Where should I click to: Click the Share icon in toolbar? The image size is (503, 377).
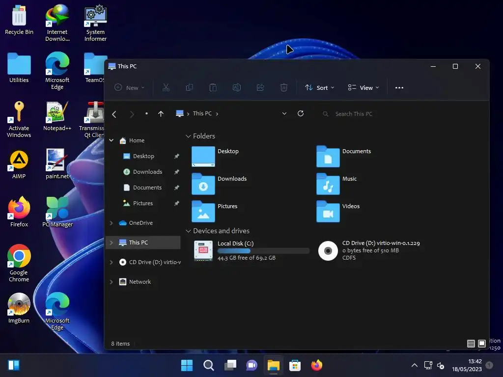[260, 87]
